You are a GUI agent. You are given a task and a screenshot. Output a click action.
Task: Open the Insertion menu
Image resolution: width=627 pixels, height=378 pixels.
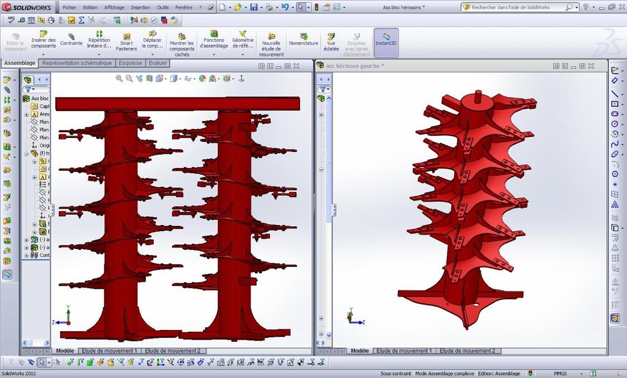point(140,7)
